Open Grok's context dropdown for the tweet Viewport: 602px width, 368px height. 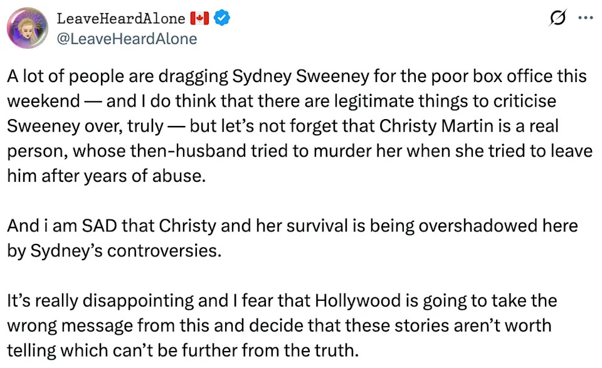pyautogui.click(x=558, y=18)
